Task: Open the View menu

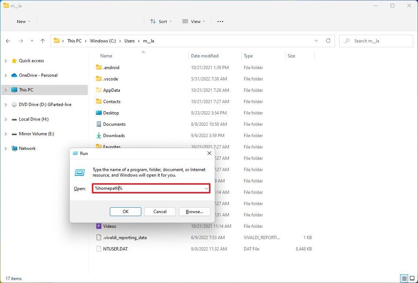Action: tap(193, 21)
